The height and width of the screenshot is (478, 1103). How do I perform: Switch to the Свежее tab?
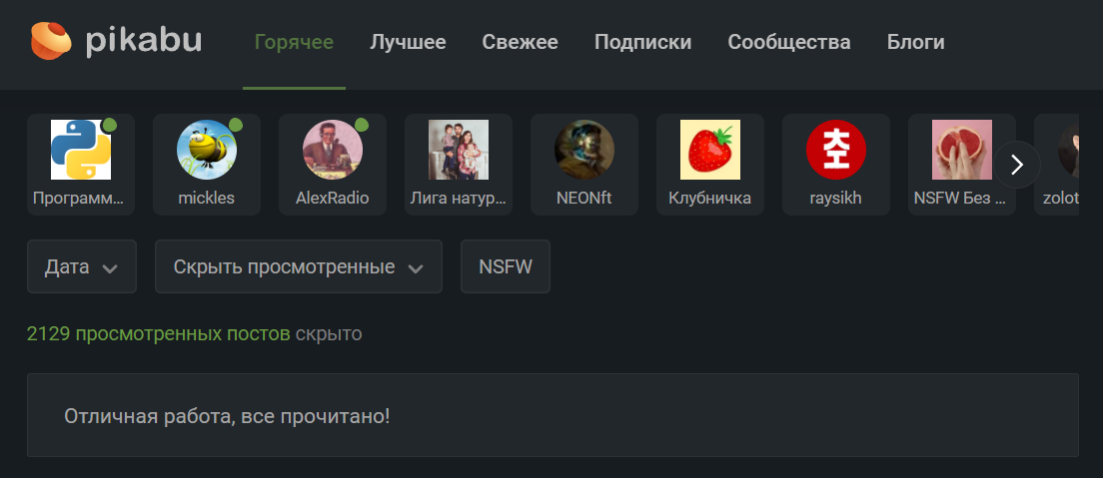coord(520,42)
